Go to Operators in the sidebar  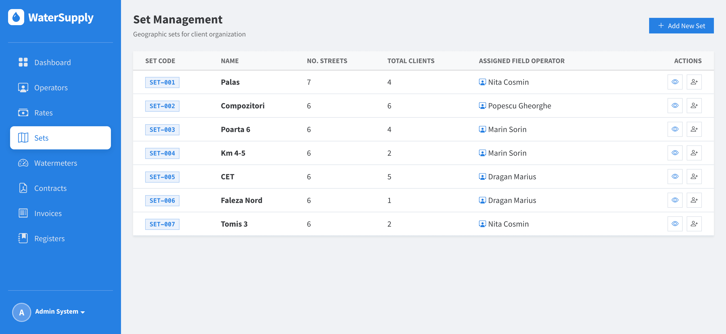60,88
